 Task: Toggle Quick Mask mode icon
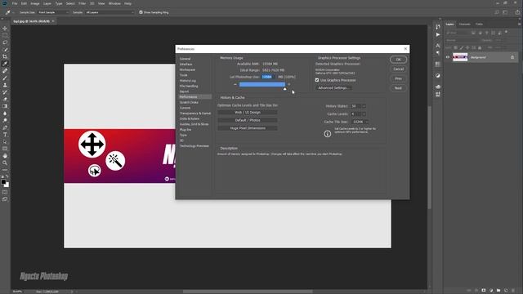tap(5, 193)
